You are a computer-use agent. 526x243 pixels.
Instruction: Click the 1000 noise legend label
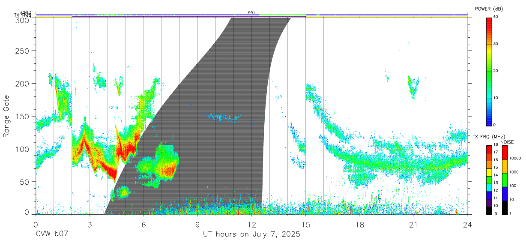tap(514, 172)
